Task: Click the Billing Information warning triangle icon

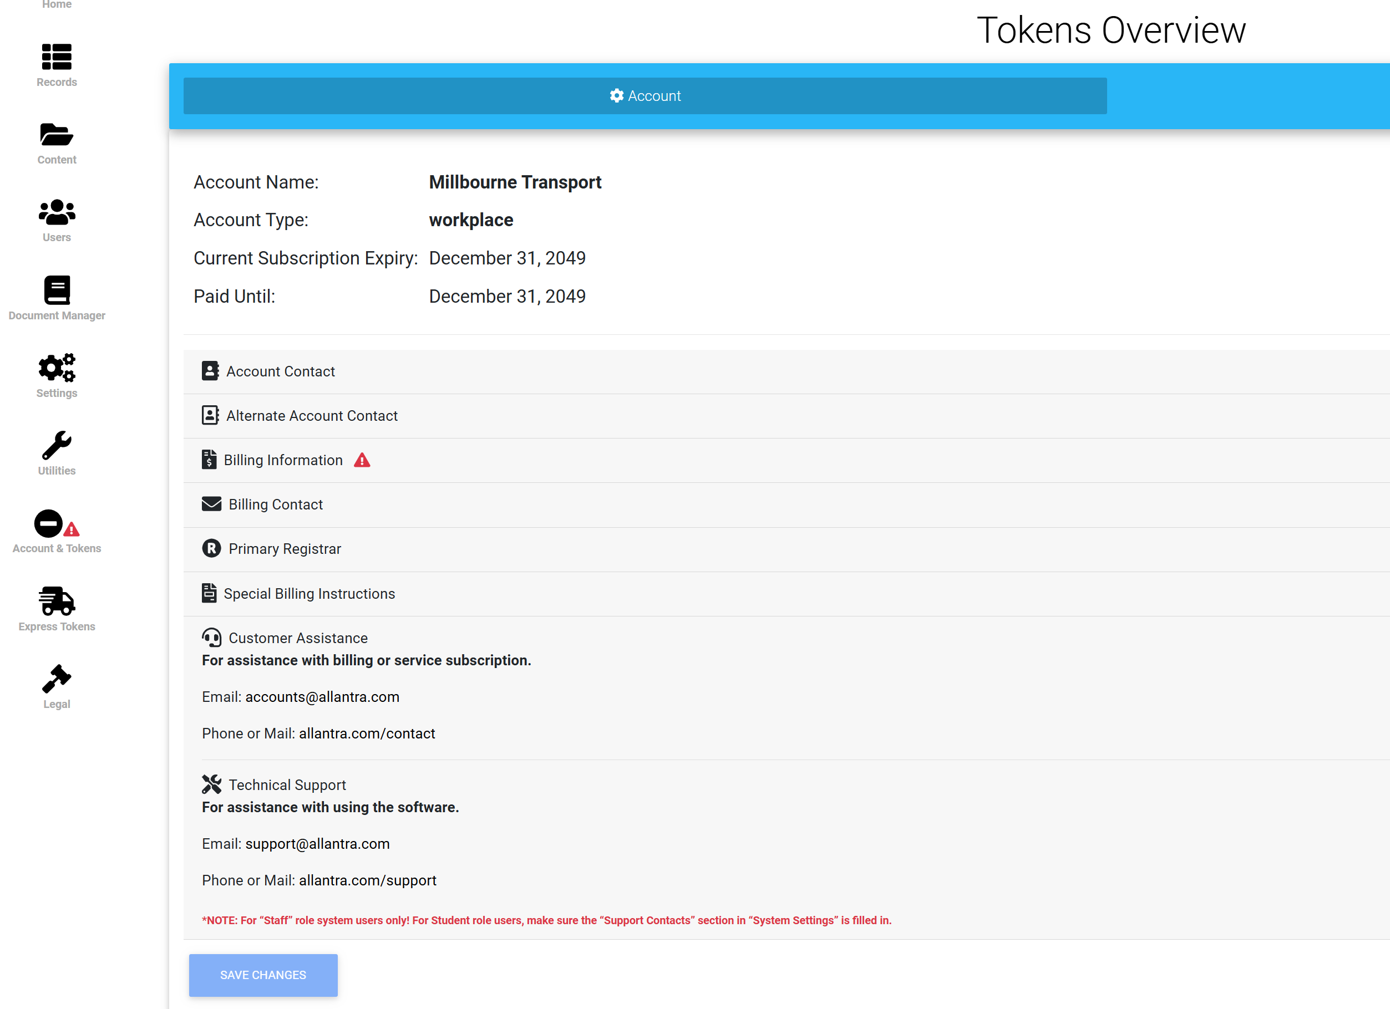Action: coord(362,460)
